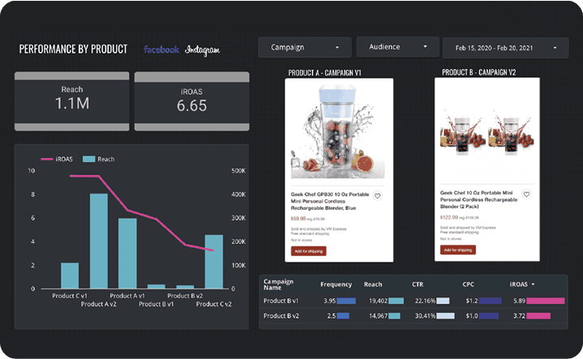The height and width of the screenshot is (359, 583).
Task: Click the CTR column header
Action: click(x=417, y=284)
